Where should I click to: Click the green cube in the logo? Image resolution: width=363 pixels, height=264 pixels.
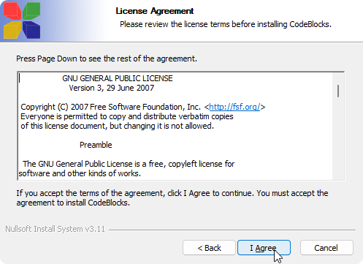coord(31,11)
